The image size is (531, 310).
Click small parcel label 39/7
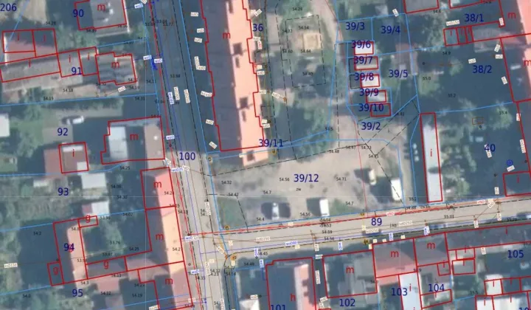pos(363,61)
